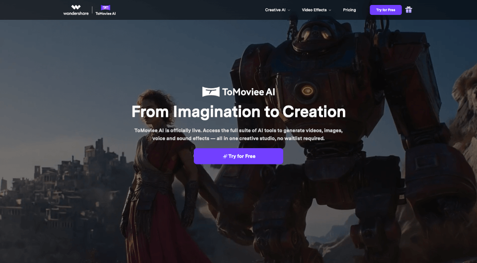The height and width of the screenshot is (263, 477).
Task: Click the ToMoviee AI is officially live description
Action: coord(238,134)
